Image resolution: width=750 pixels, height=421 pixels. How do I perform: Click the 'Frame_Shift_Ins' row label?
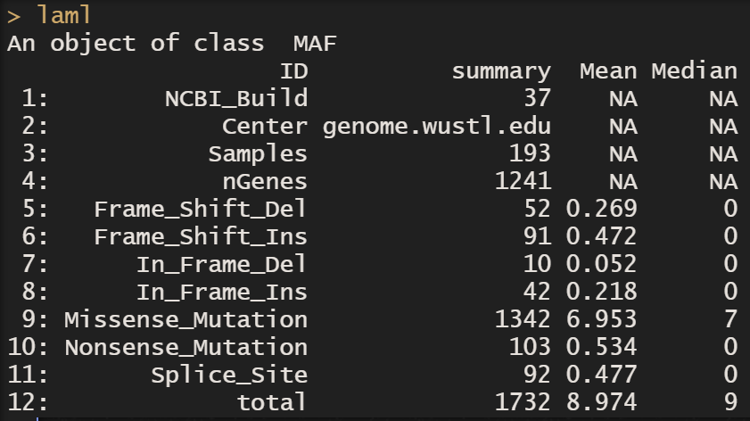[x=201, y=236]
